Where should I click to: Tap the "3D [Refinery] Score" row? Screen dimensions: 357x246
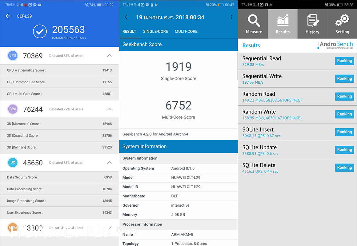coord(59,147)
